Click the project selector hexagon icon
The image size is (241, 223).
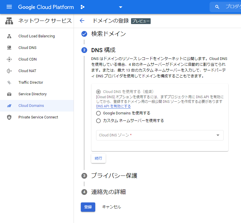click(83, 7)
